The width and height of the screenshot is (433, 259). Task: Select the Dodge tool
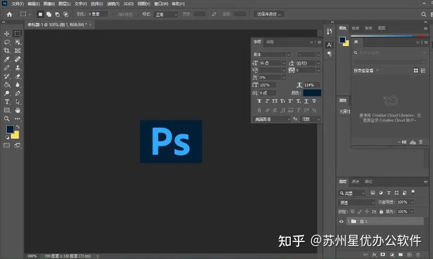tap(7, 93)
